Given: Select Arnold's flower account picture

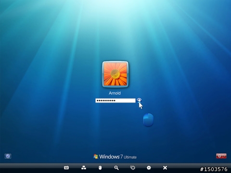Looking at the screenshot, I should pos(115,74).
